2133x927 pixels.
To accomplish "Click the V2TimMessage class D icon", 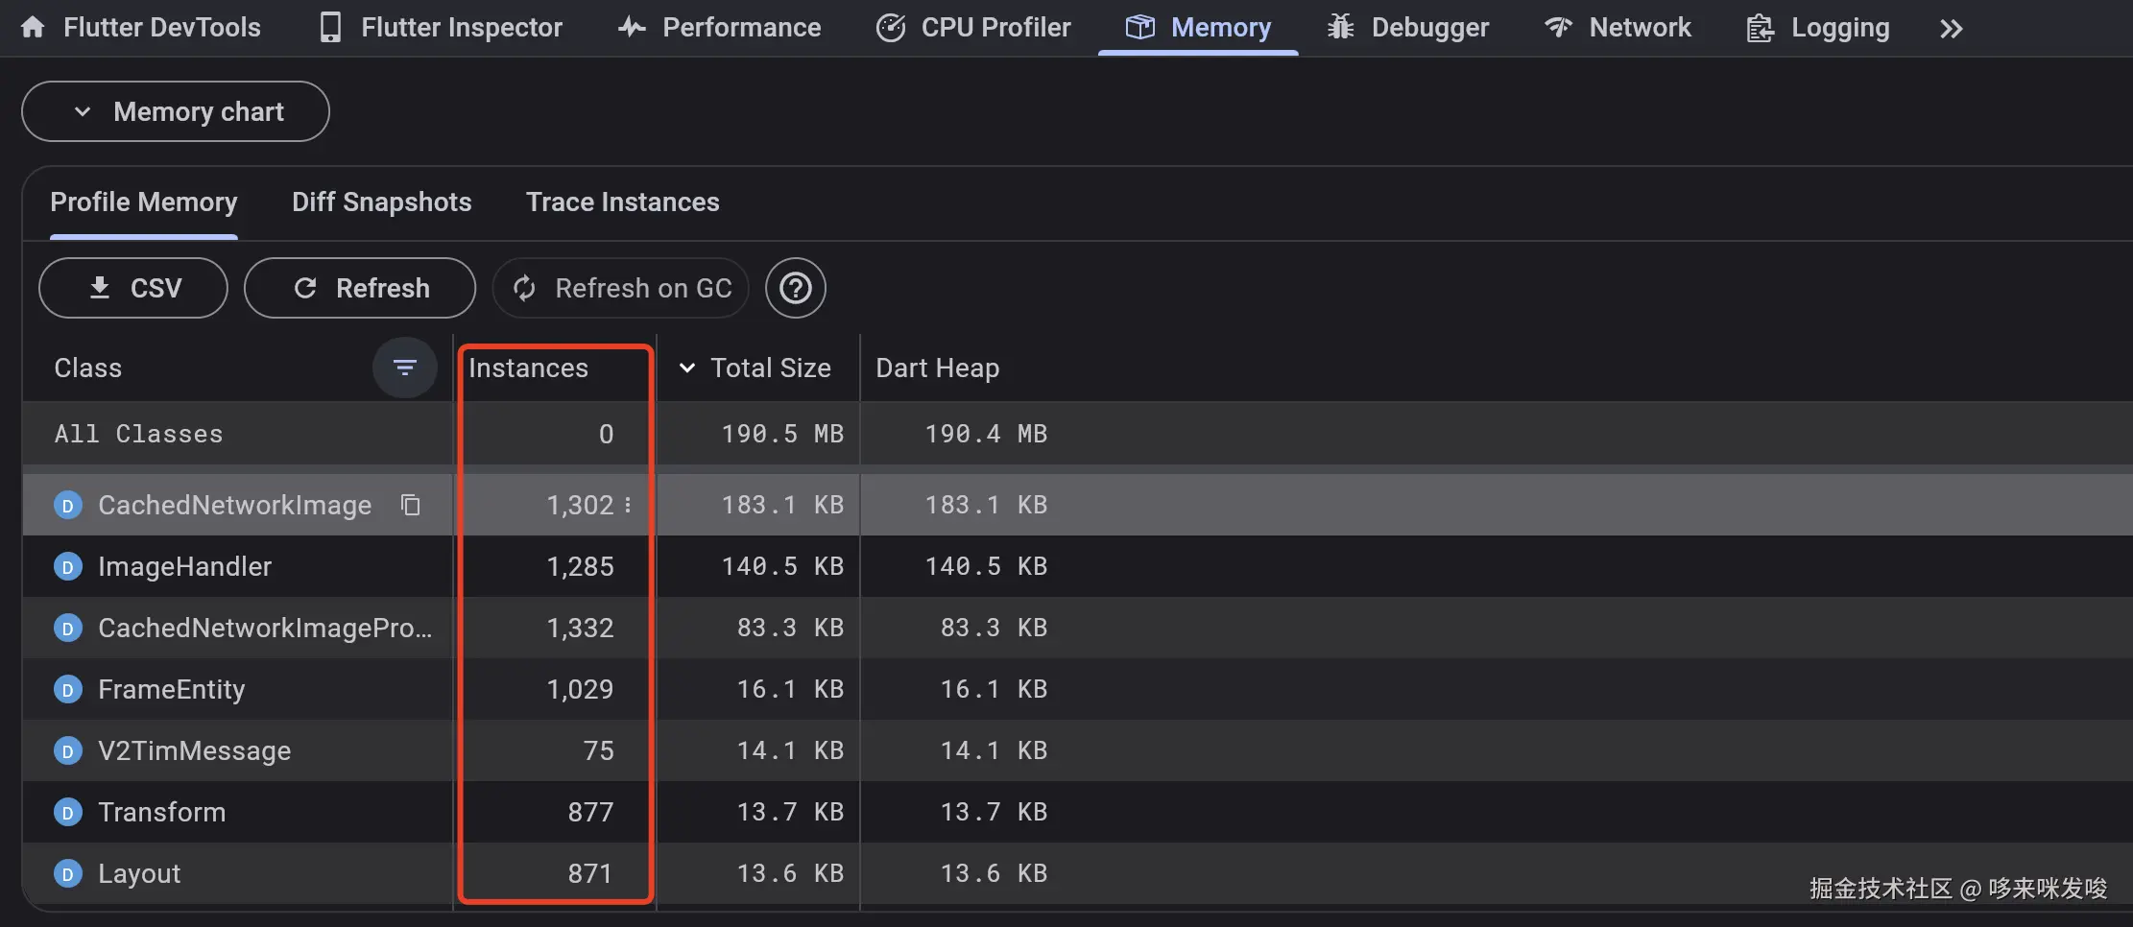I will (67, 751).
